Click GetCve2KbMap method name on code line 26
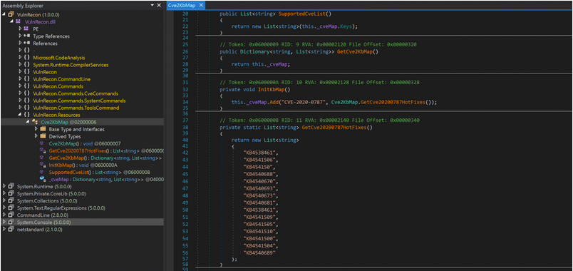The width and height of the screenshot is (573, 271). 355,52
